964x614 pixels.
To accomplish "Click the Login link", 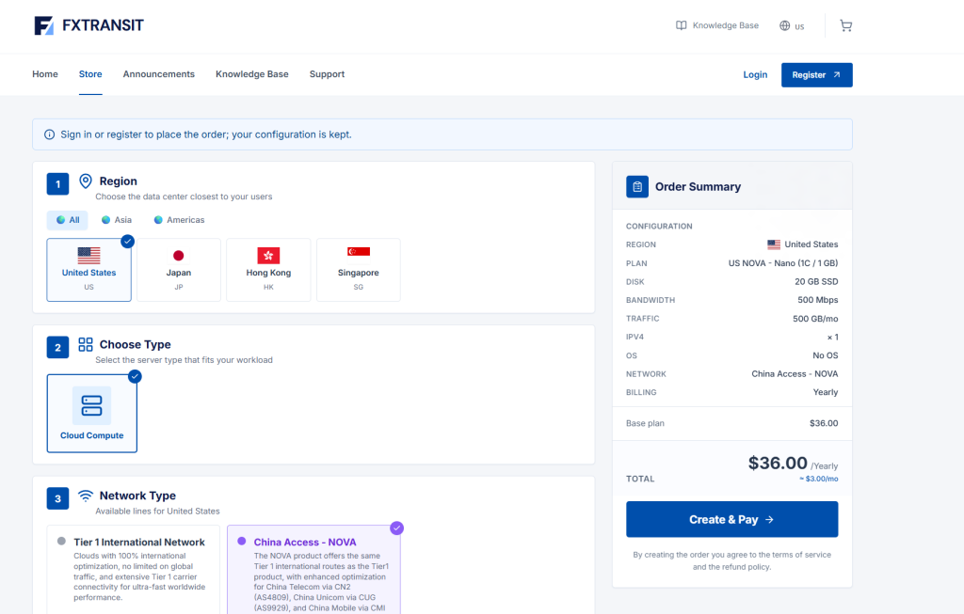I will click(x=755, y=75).
